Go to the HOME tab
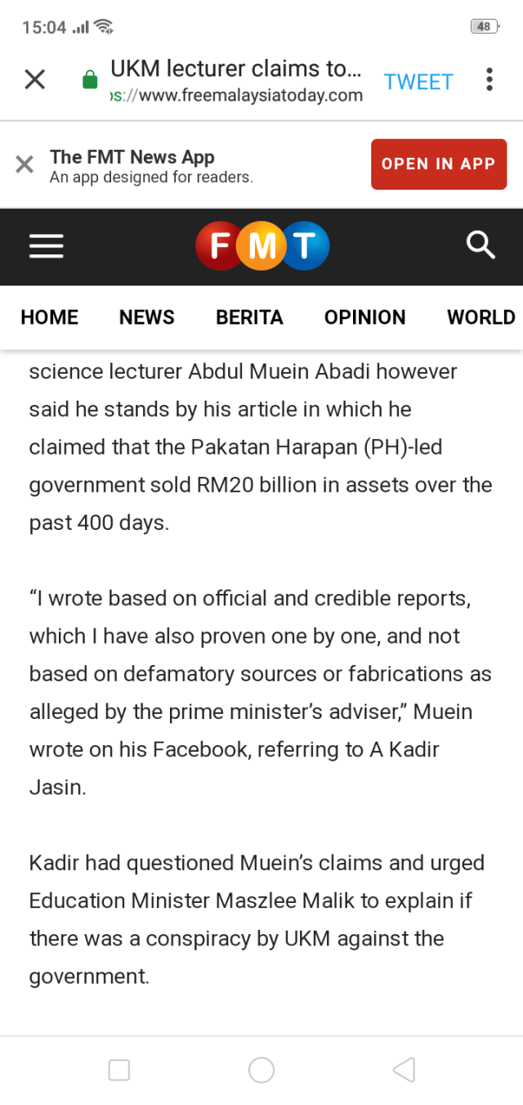This screenshot has height=1105, width=523. pos(50,317)
